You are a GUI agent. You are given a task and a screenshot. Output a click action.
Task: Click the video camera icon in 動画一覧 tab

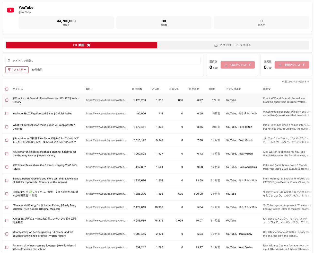75,45
